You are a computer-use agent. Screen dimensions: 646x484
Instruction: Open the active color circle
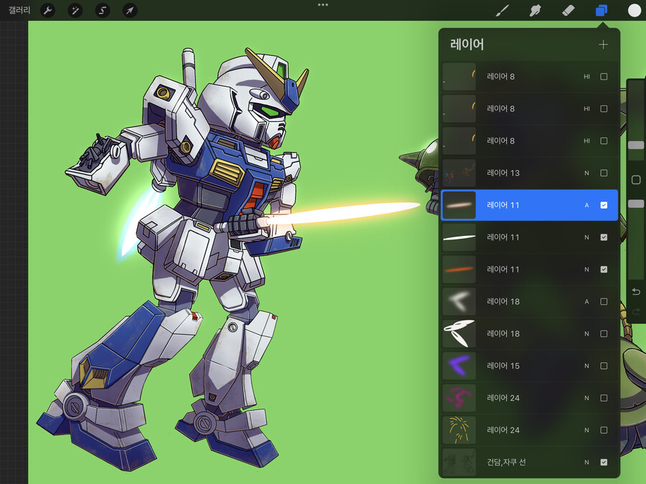tap(634, 11)
